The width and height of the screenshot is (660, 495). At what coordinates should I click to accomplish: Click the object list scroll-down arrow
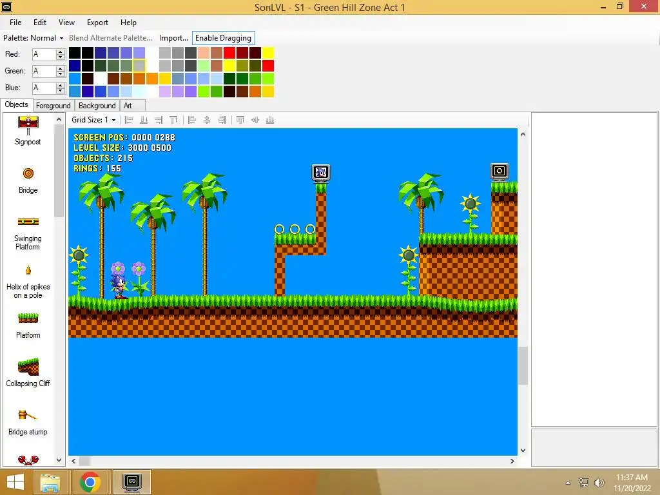(x=59, y=460)
